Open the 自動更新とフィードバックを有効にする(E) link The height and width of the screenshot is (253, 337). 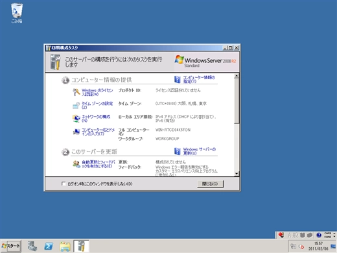[99, 164]
